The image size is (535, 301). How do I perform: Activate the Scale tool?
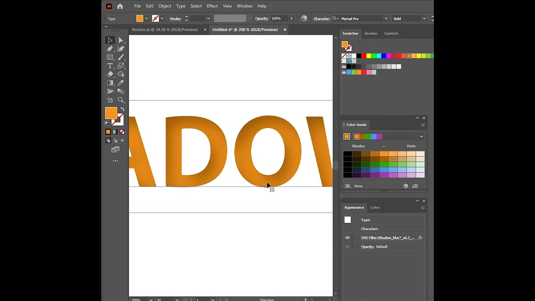pos(121,66)
